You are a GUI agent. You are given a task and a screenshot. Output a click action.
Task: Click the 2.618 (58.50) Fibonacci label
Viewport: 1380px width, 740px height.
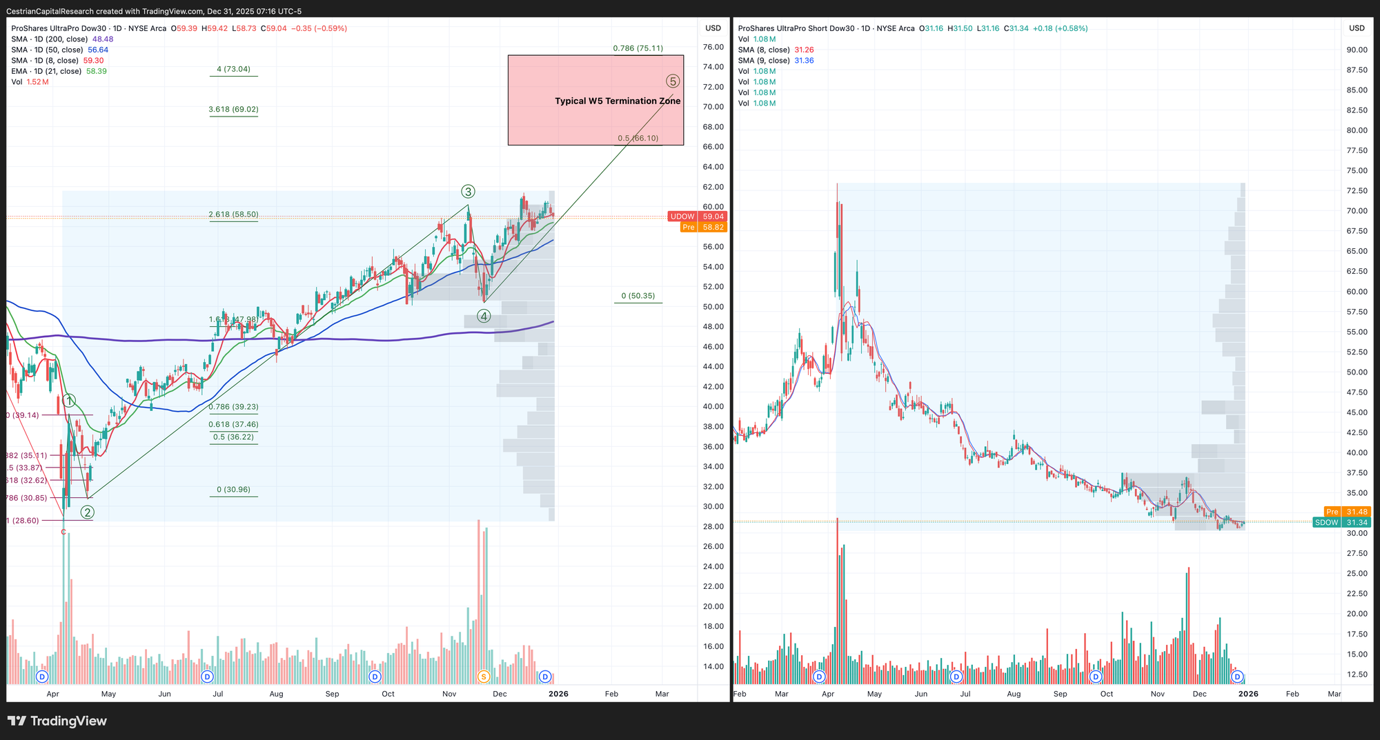click(233, 214)
